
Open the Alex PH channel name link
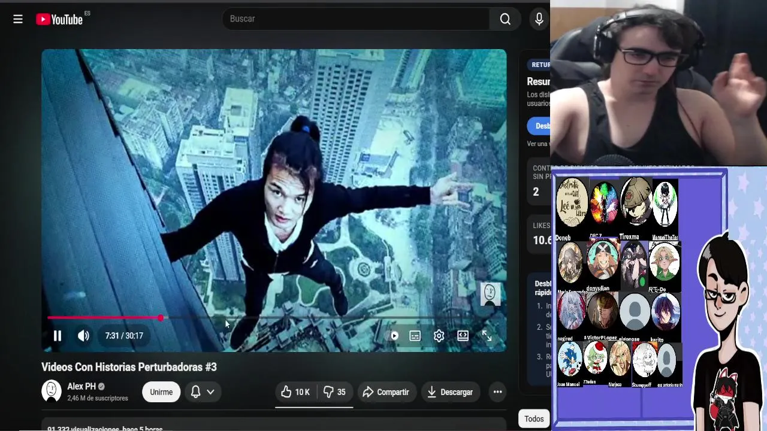(x=81, y=386)
